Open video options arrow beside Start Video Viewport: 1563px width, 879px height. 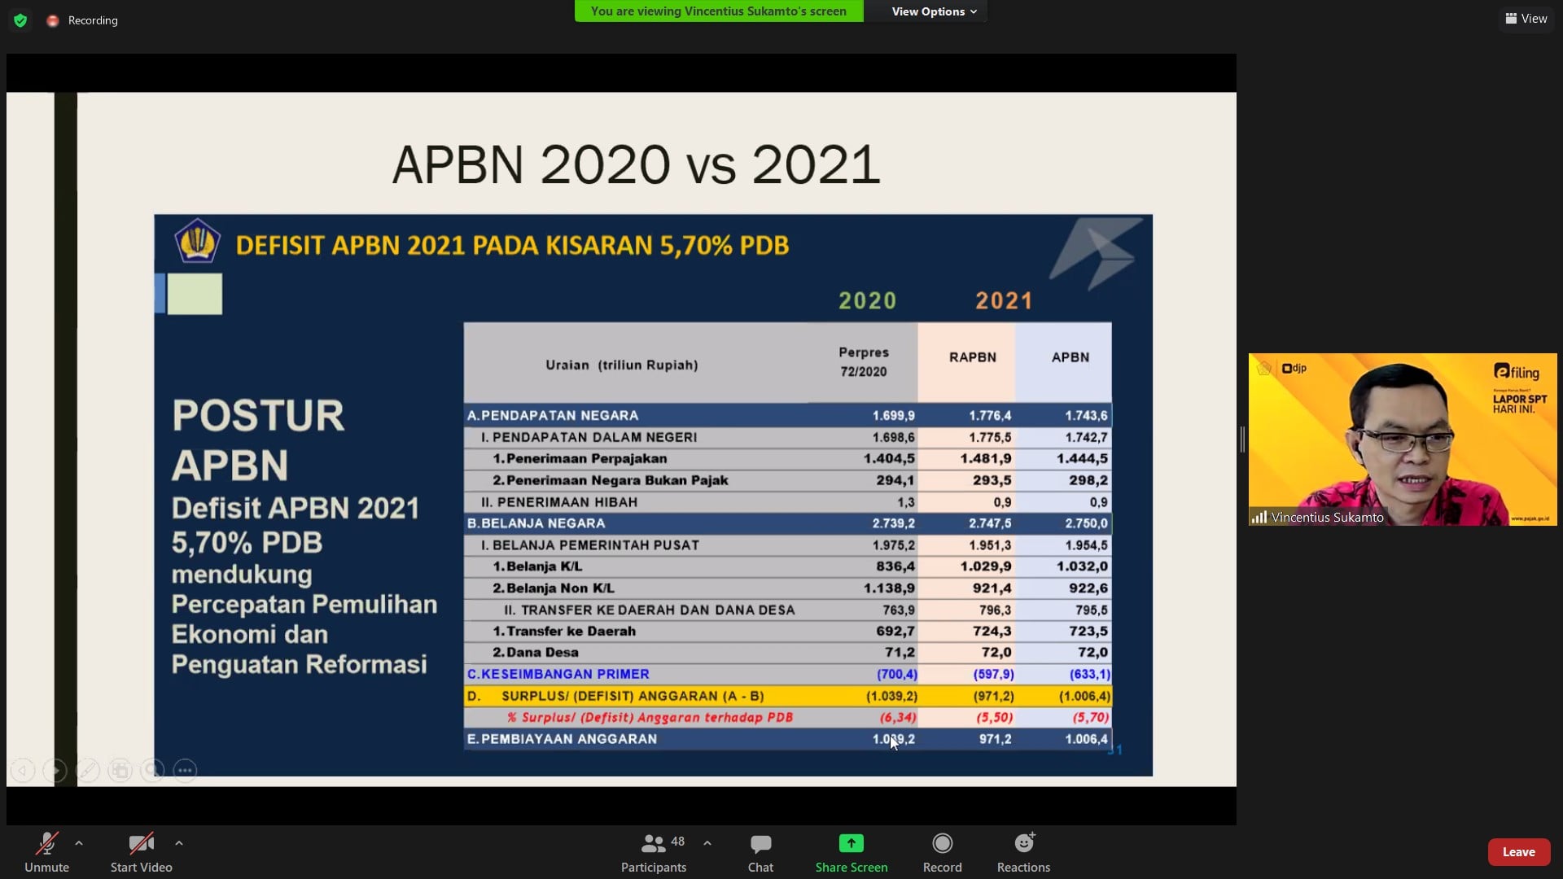pos(179,843)
